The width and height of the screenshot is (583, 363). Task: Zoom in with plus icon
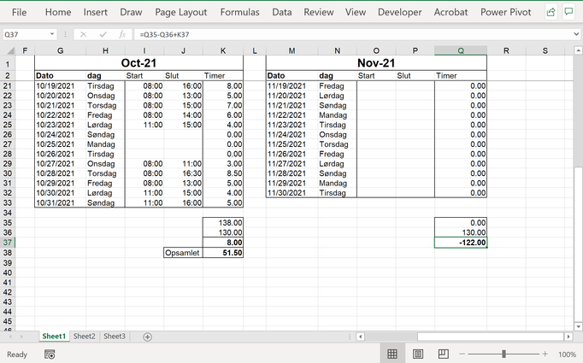[x=545, y=354]
